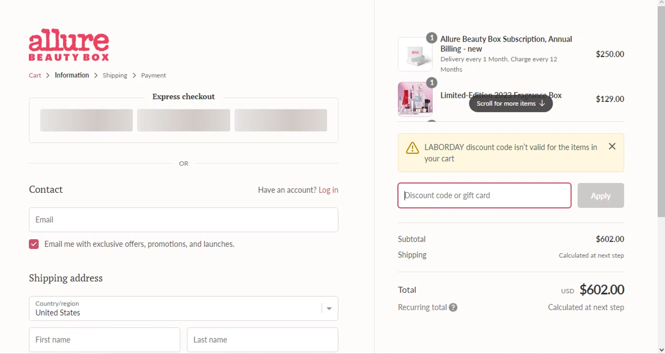
Task: Click the Allure Beauty Box Subscription title
Action: (x=506, y=44)
